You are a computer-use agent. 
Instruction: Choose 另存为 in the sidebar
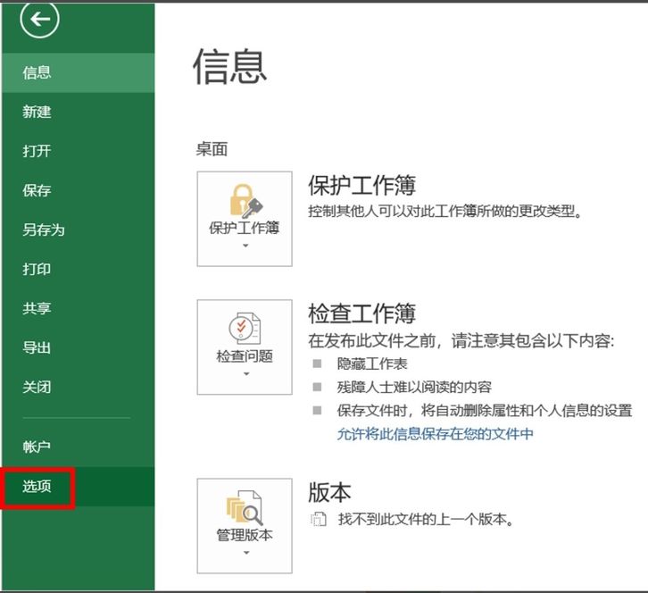tap(79, 230)
